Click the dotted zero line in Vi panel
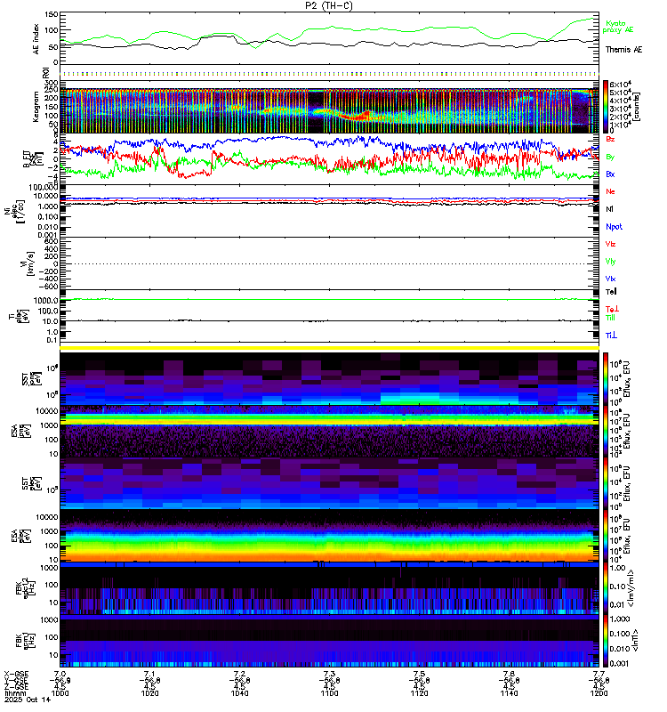667x712 pixels. coord(329,263)
